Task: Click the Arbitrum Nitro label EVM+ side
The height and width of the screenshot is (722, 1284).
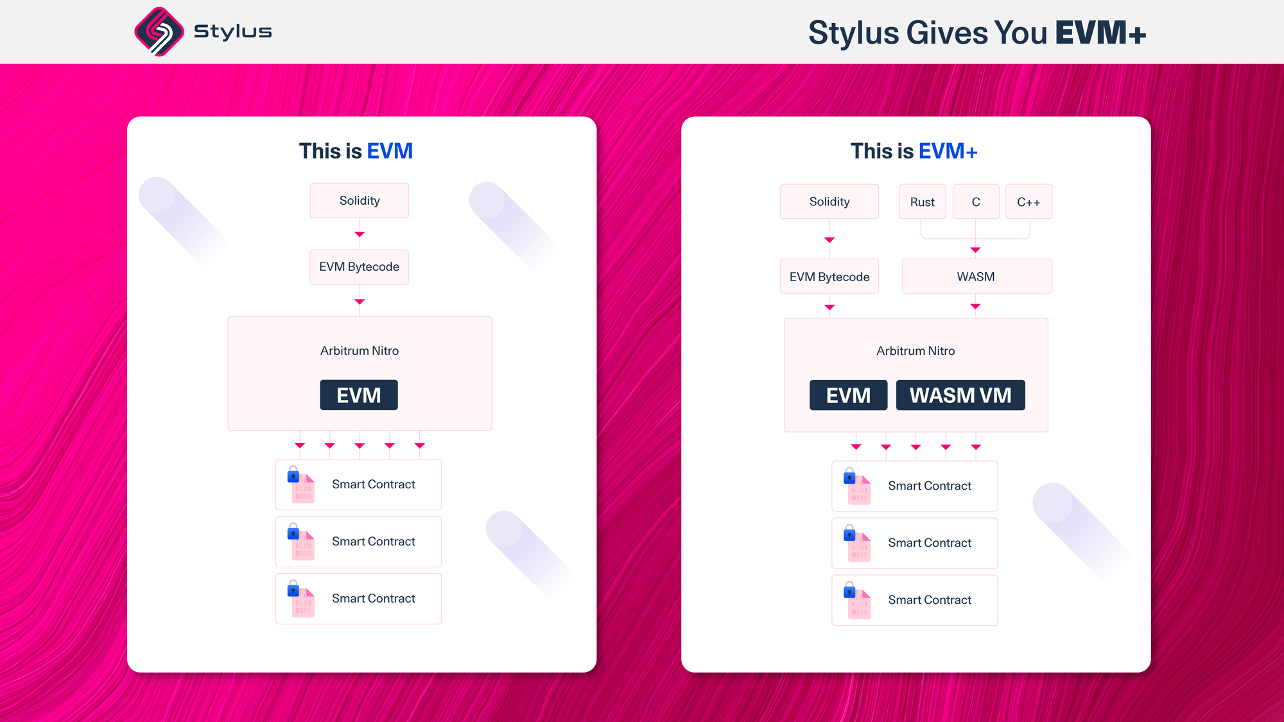Action: pyautogui.click(x=914, y=348)
